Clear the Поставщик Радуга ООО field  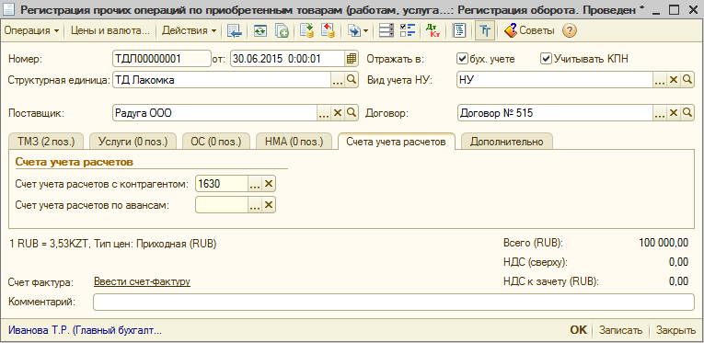338,113
